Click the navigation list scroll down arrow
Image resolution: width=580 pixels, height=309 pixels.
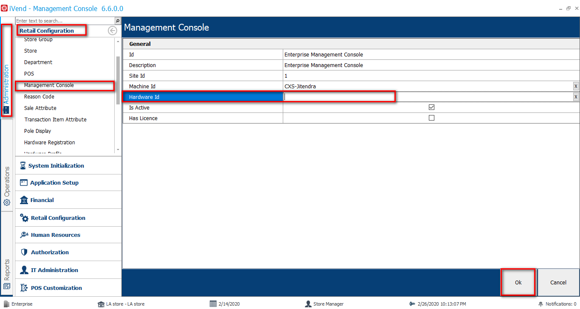118,150
